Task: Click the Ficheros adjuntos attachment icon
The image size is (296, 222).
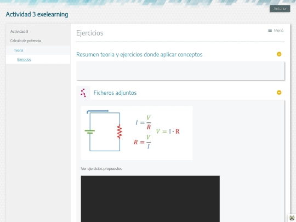Action: (83, 93)
